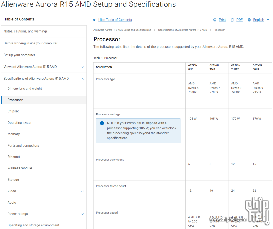Screen dimensions: 273x229
Task: Click the Processor type row label
Action: (x=106, y=79)
